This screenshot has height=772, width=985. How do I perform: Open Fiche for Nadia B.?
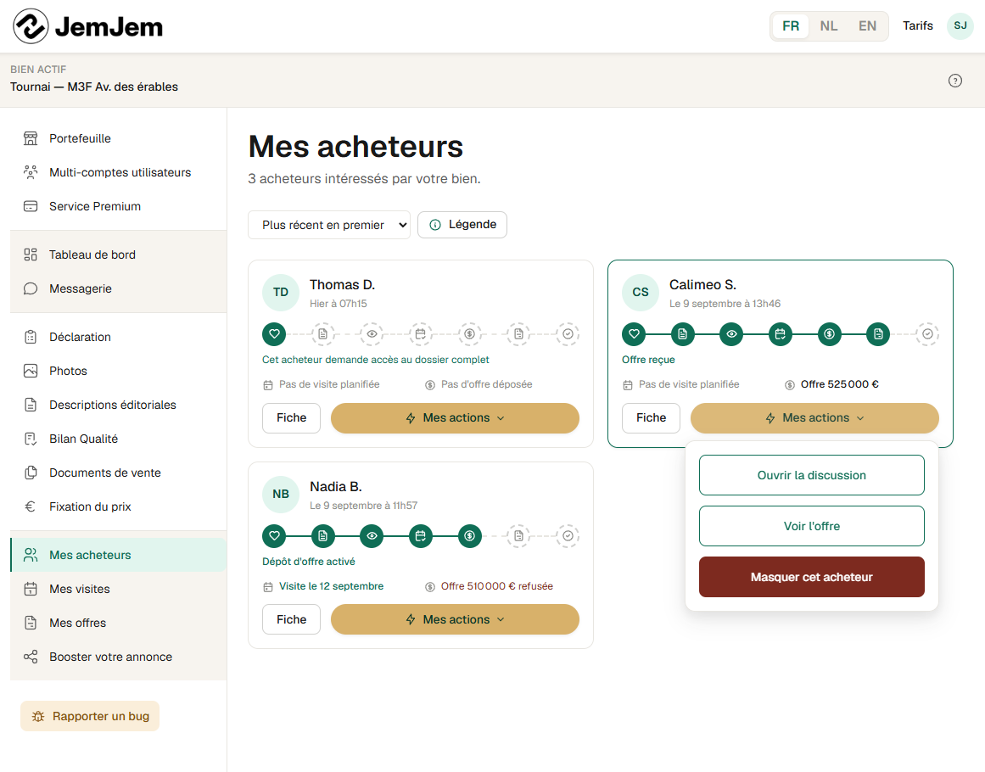(292, 619)
